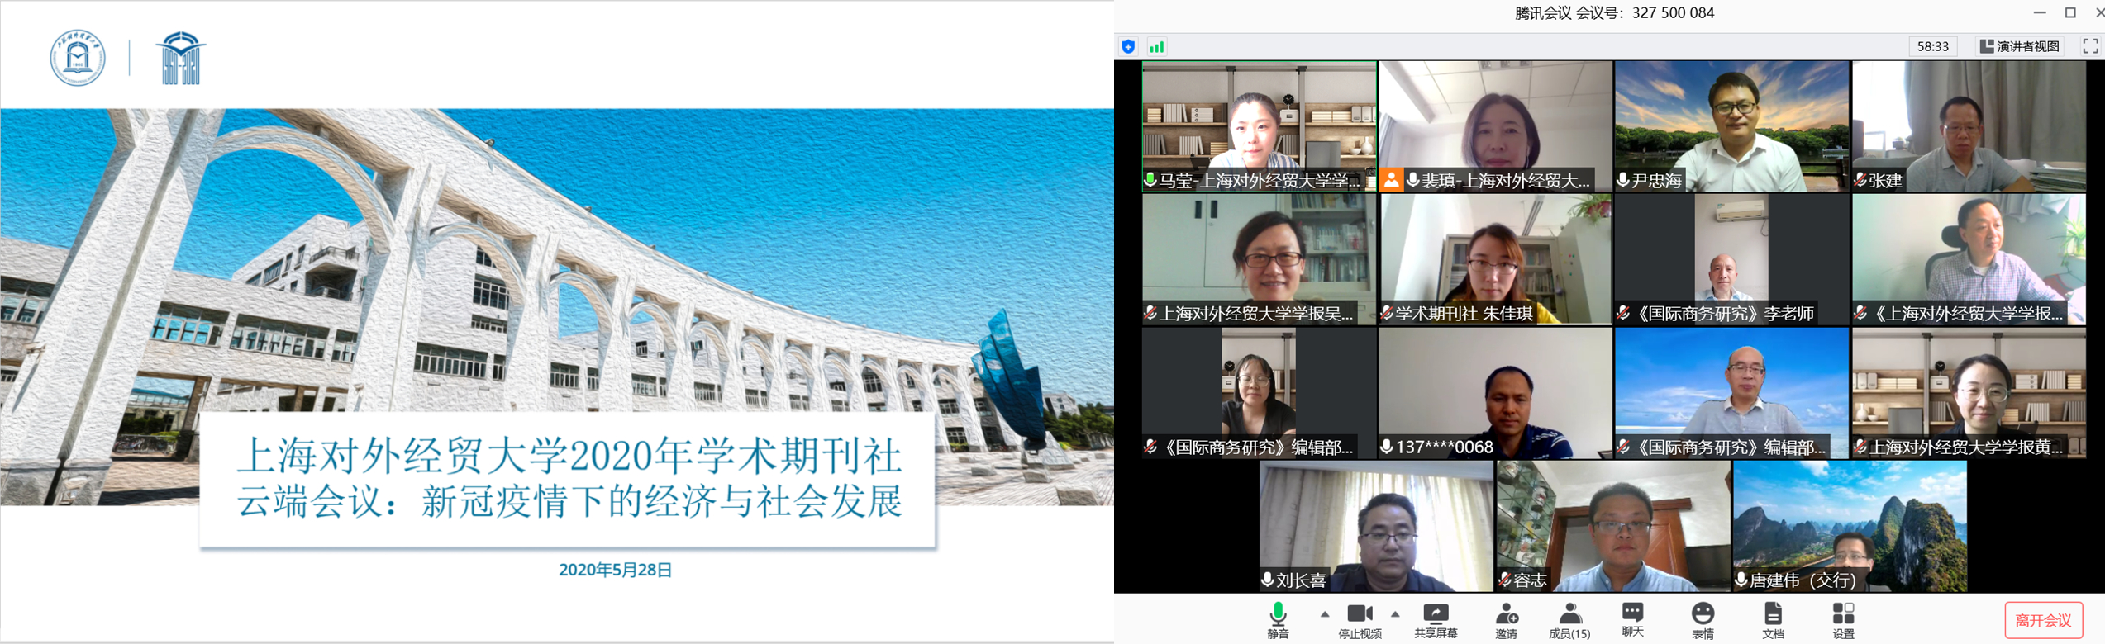Select 刘长喜 participant video tile
This screenshot has height=644, width=2105.
click(1376, 526)
